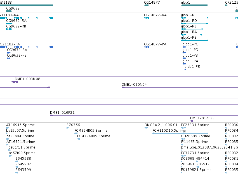Click EST bs19g07.5prime
The height and width of the screenshot is (174, 238).
click(20, 131)
